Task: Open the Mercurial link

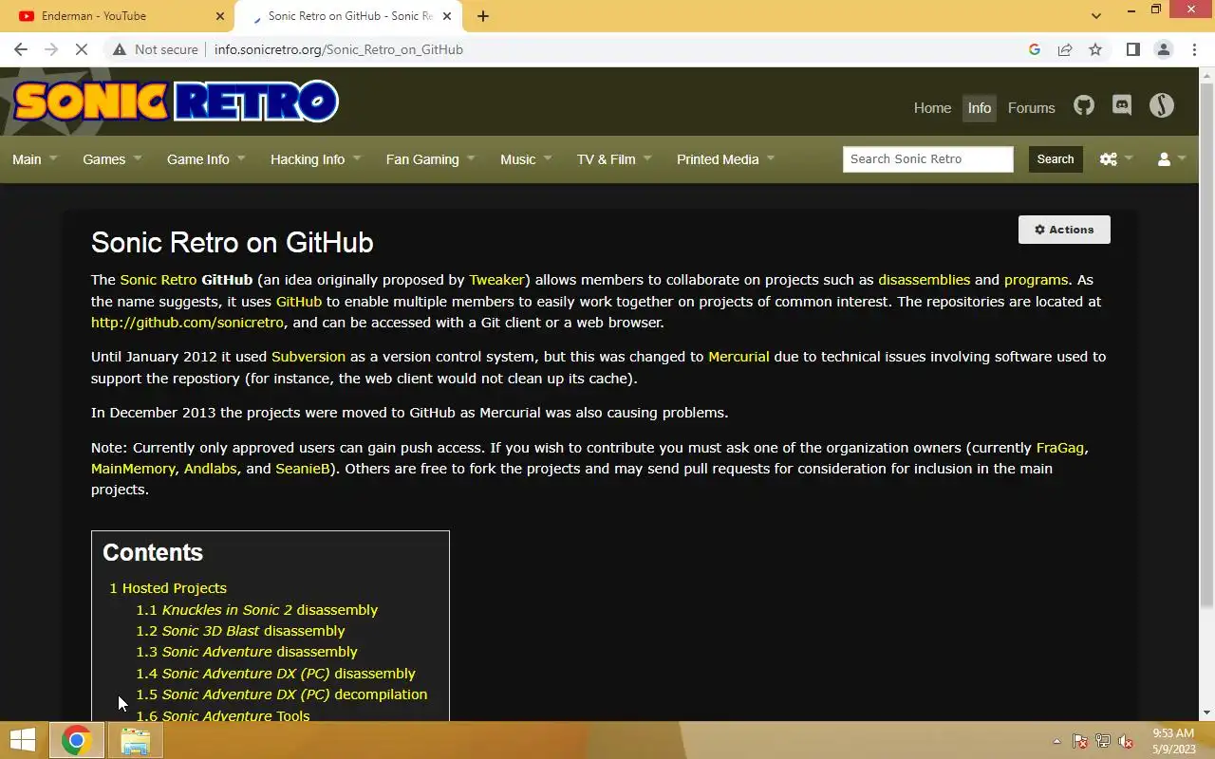Action: pos(738,357)
